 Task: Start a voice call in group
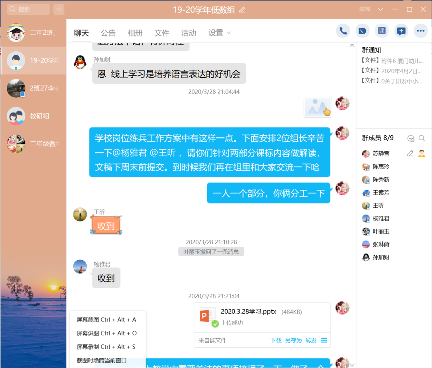343,31
